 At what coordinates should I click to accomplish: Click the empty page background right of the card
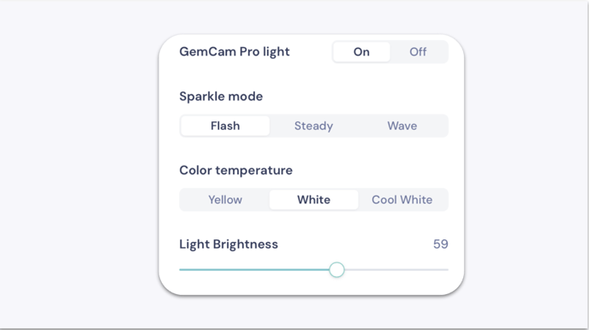coord(525,165)
